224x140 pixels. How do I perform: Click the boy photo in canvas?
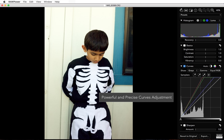coord(88,73)
